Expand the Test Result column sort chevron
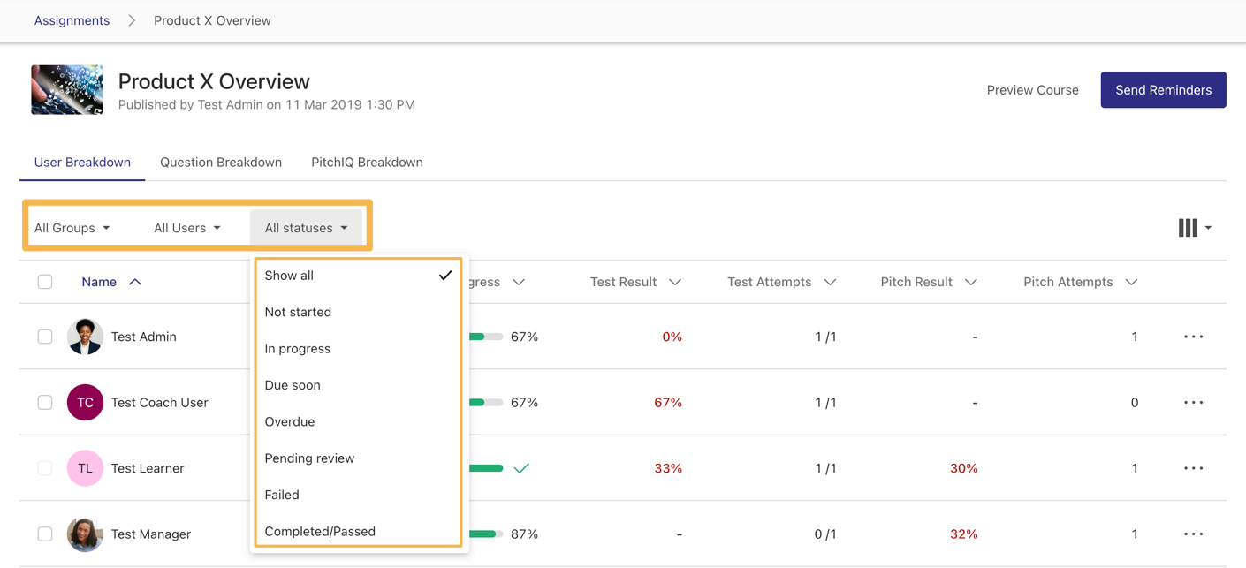 [675, 282]
